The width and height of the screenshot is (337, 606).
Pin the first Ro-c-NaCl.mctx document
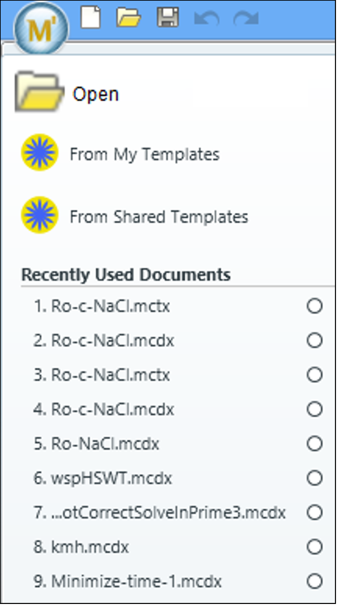point(315,306)
